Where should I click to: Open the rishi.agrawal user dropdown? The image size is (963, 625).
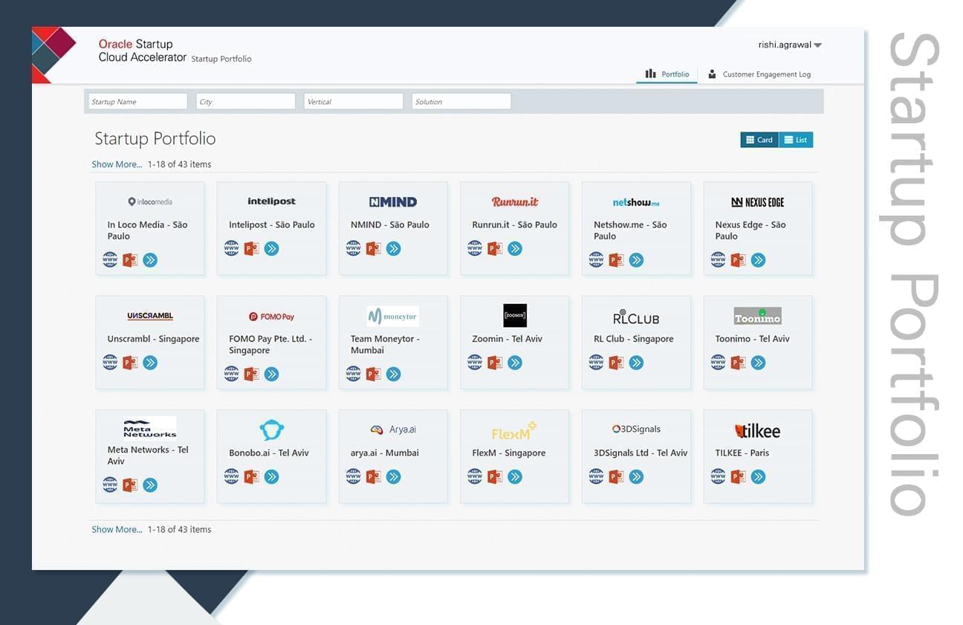[790, 44]
